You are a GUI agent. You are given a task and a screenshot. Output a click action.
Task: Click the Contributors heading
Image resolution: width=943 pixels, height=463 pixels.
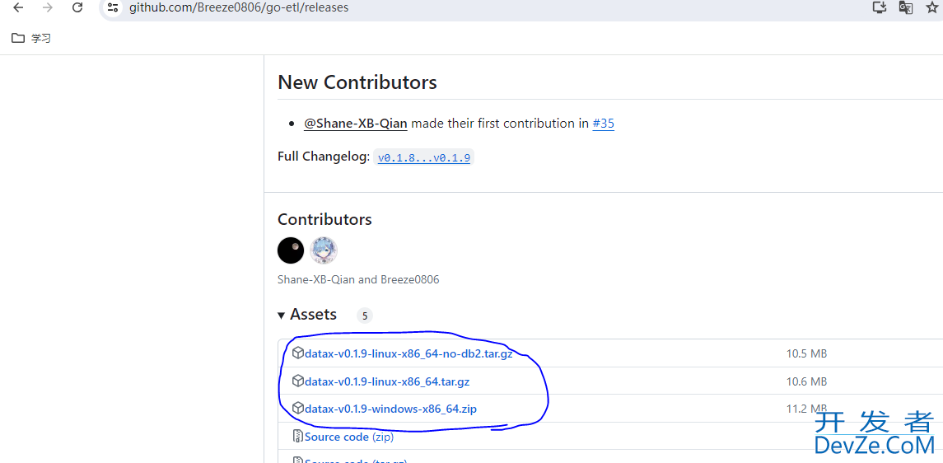point(324,219)
